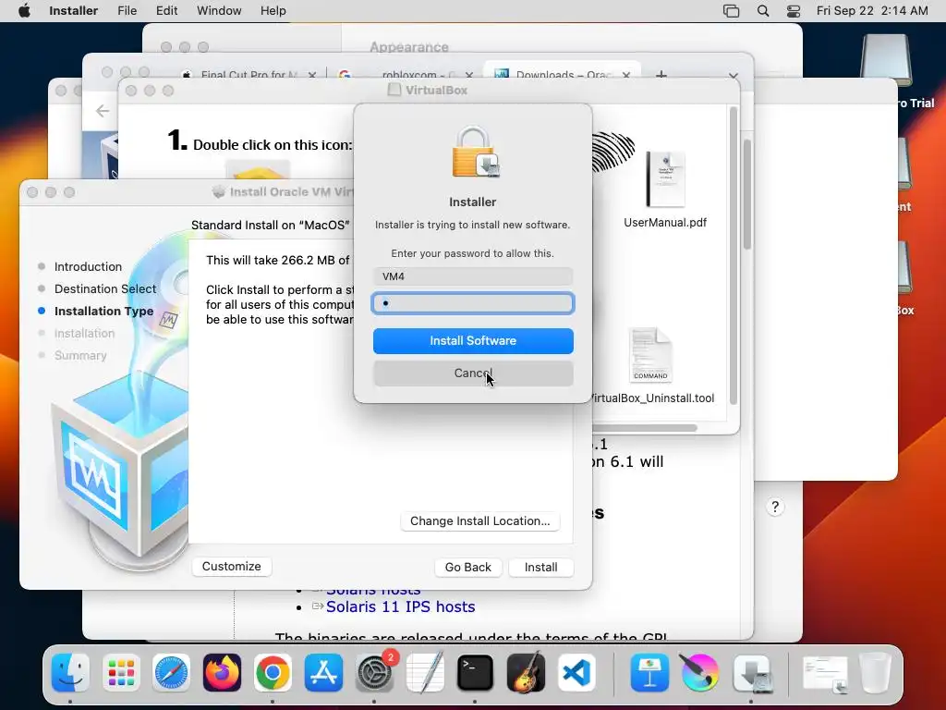The height and width of the screenshot is (710, 946).
Task: Launch Firefox from the Dock
Action: pyautogui.click(x=222, y=673)
